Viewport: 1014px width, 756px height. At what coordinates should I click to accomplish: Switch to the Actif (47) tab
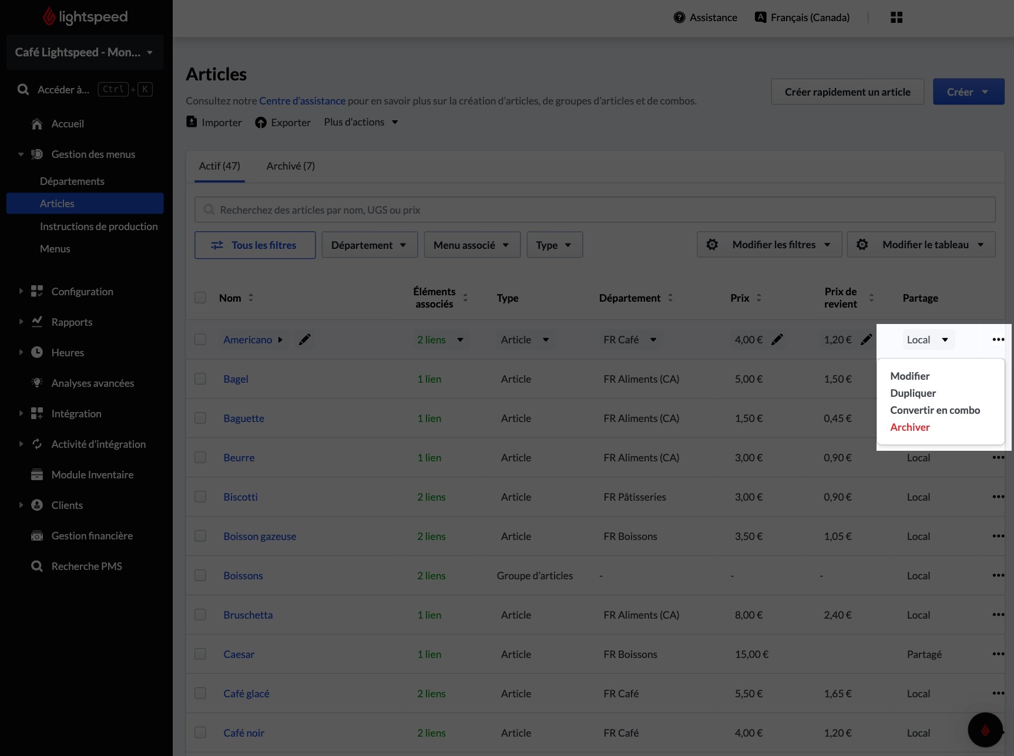[220, 166]
